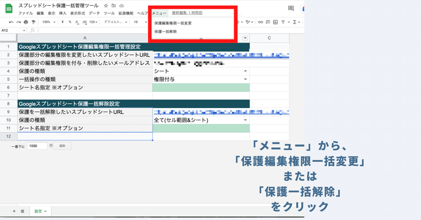421x220 pixels.
Task: Star the spreadsheet document
Action: [106, 6]
